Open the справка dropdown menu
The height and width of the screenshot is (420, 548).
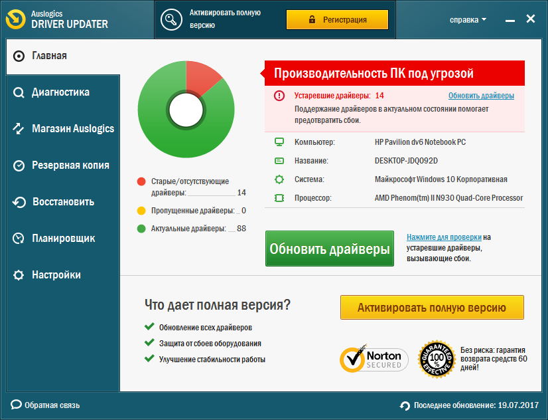468,20
